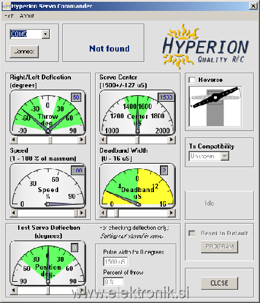Image resolution: width=260 pixels, height=303 pixels.
Task: Click the Connect button
Action: coord(24,52)
